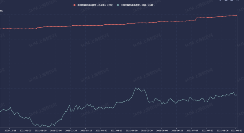Image resolution: width=244 pixels, height=133 pixels.
Task: Click the 2021-02-04 x-axis date label
Action: [x=56, y=131]
